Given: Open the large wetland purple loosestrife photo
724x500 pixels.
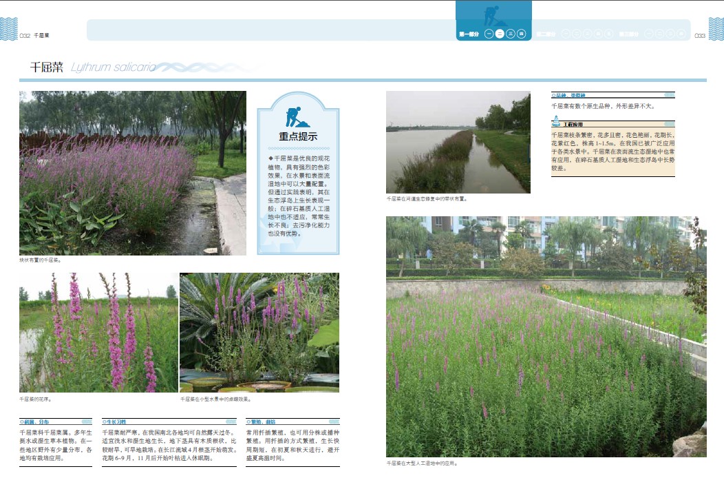Looking at the screenshot, I should (546, 337).
